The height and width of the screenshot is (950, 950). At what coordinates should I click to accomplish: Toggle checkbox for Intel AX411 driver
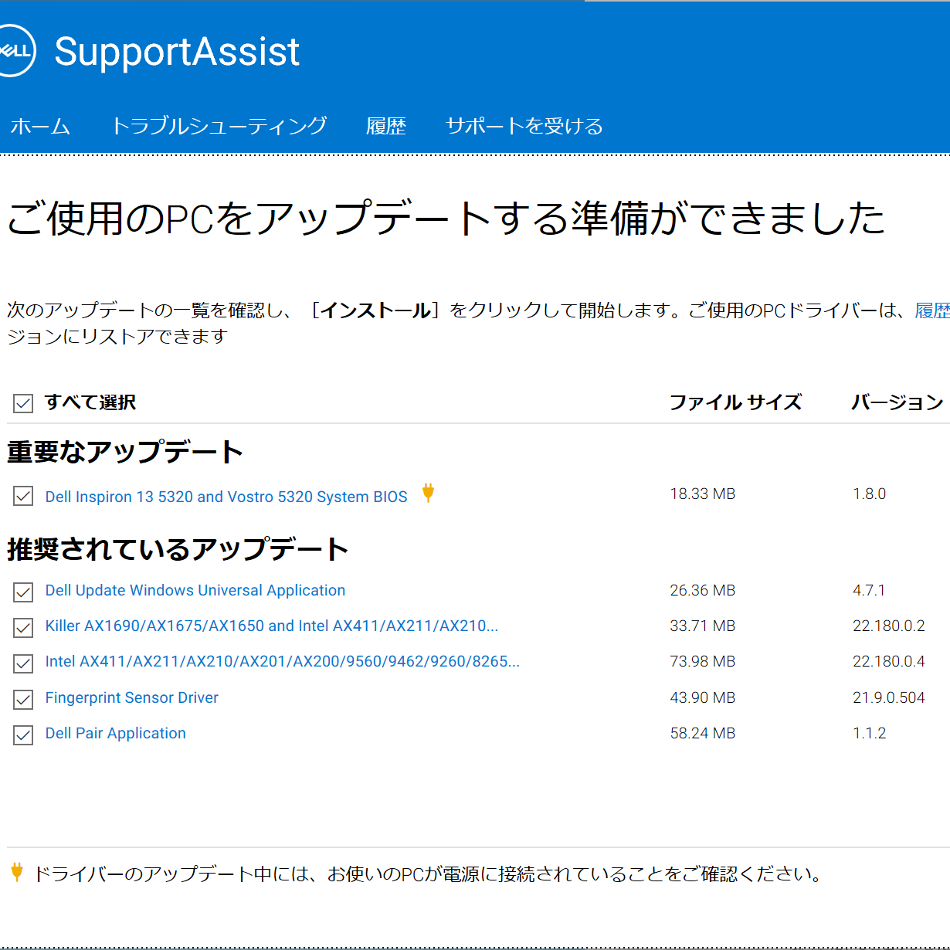tap(23, 663)
